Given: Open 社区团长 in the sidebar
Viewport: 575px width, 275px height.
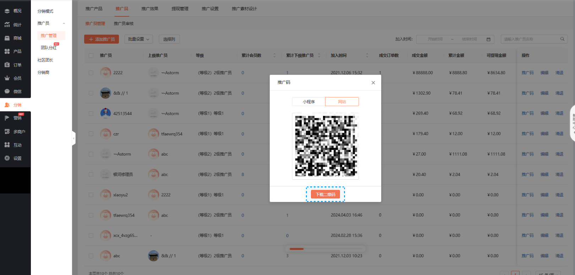Looking at the screenshot, I should (x=45, y=60).
